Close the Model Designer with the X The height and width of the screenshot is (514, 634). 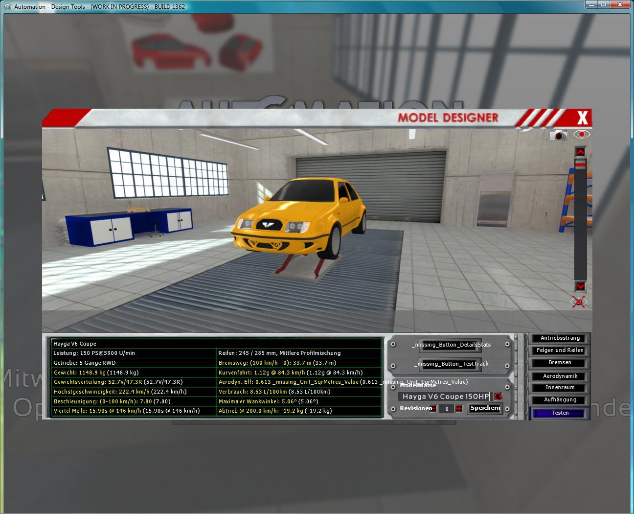(x=582, y=118)
